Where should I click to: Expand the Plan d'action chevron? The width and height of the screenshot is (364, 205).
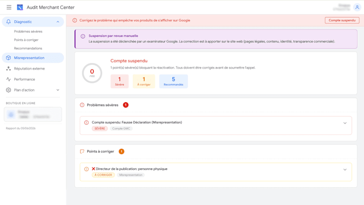pyautogui.click(x=58, y=90)
